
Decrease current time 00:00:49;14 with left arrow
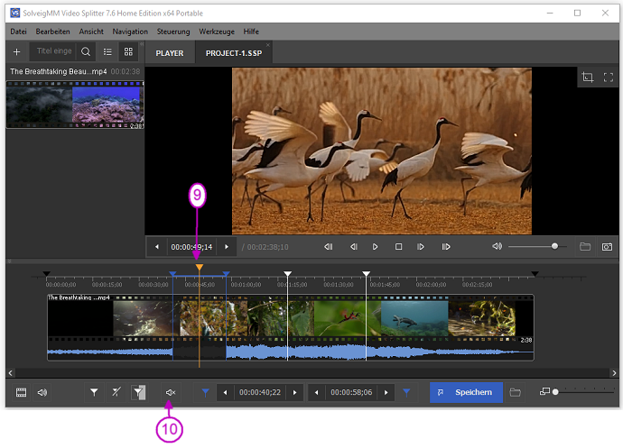pyautogui.click(x=157, y=247)
